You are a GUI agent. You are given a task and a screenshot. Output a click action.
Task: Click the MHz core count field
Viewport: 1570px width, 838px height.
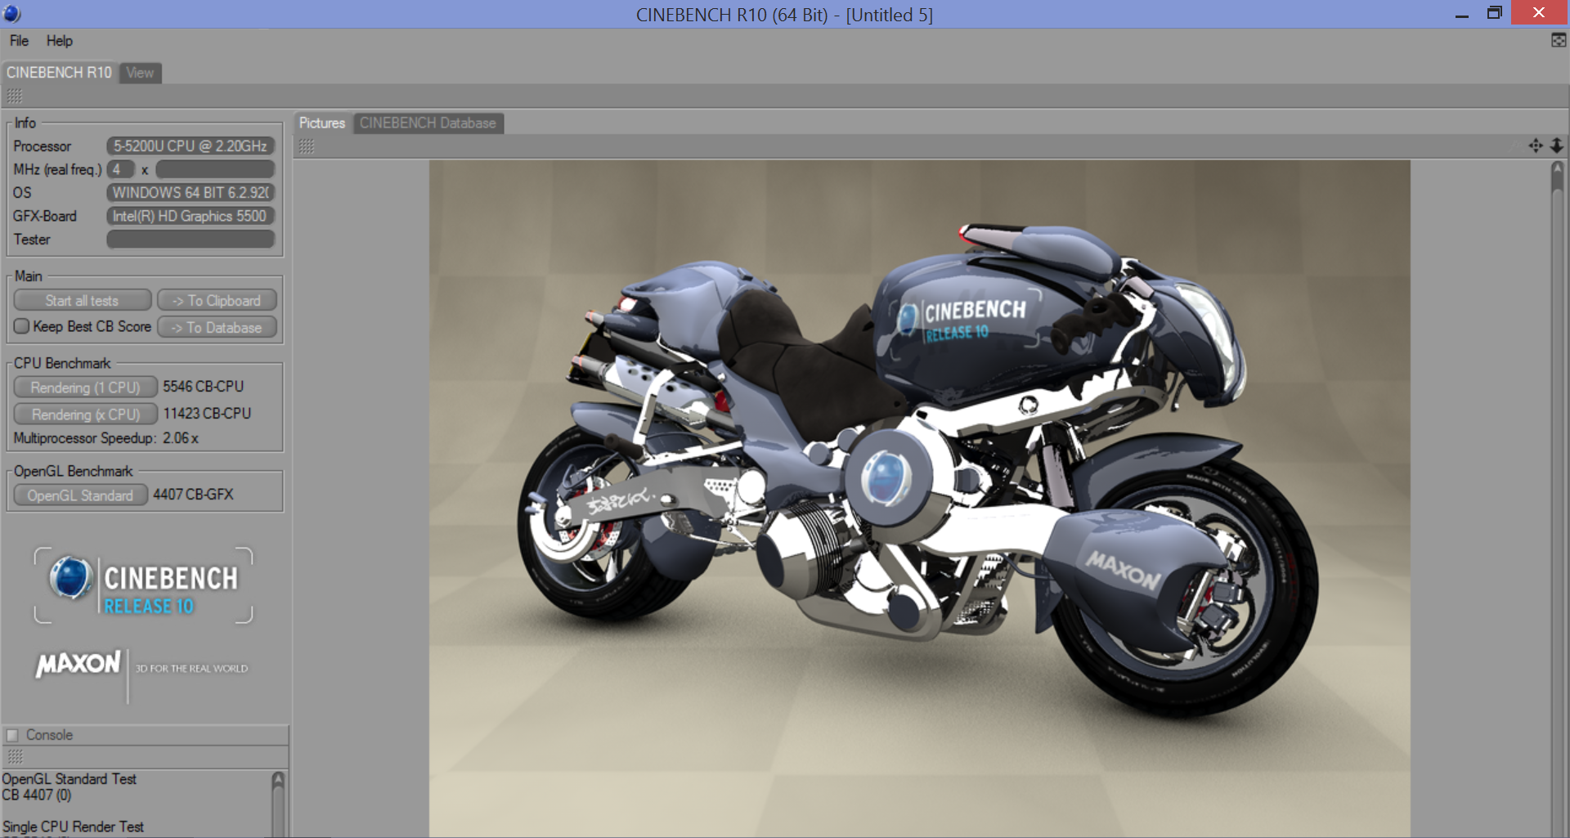[120, 169]
